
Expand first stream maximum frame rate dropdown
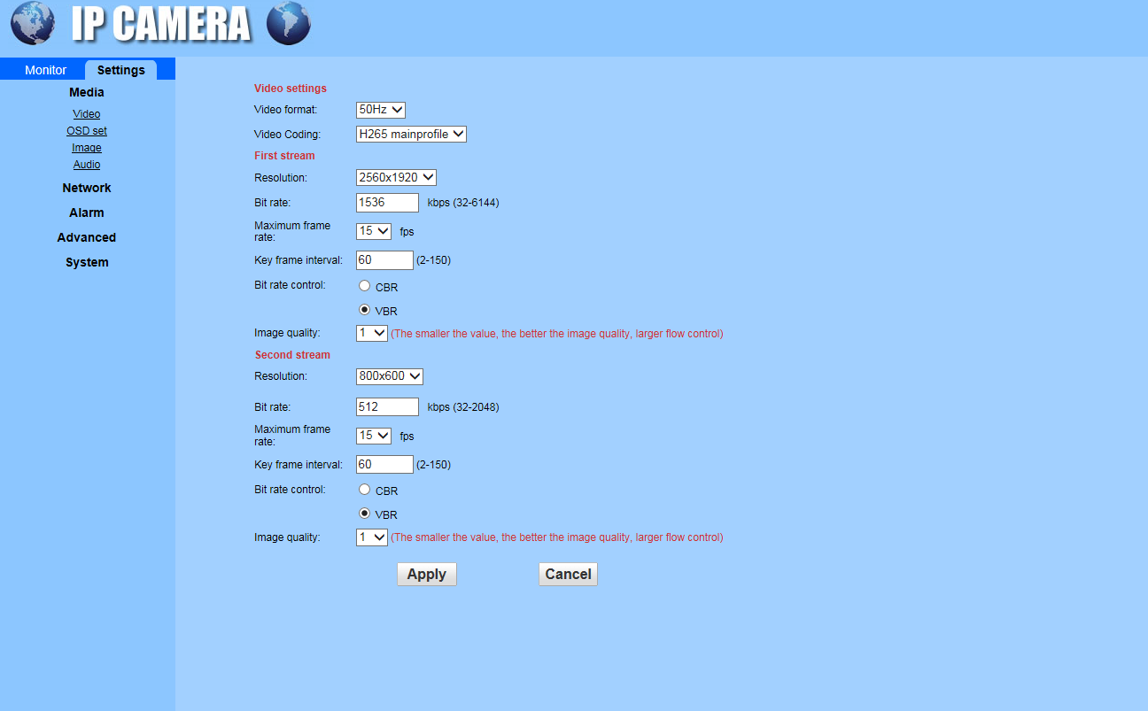tap(373, 231)
